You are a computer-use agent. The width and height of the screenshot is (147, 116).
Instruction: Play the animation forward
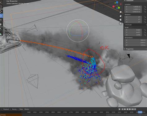click(x=130, y=109)
